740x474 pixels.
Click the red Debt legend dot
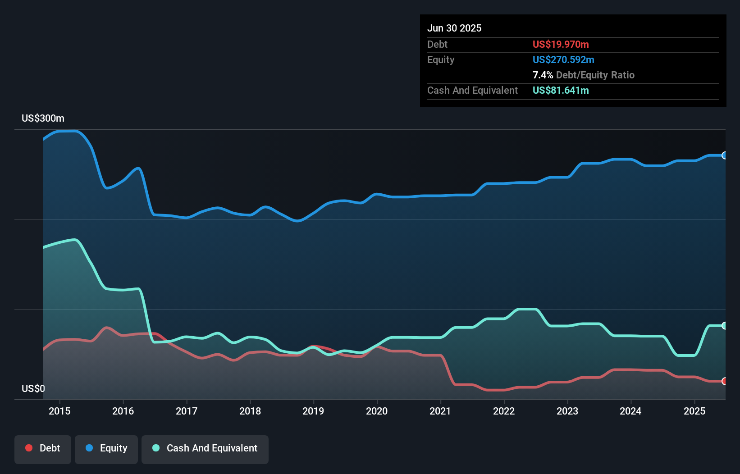29,448
